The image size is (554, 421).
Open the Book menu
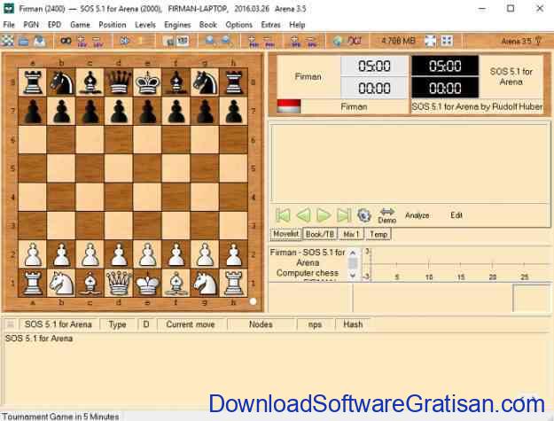point(208,25)
